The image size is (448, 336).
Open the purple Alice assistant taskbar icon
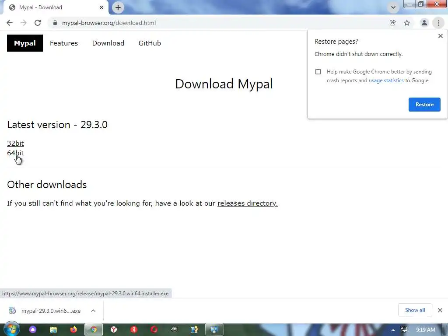click(33, 330)
